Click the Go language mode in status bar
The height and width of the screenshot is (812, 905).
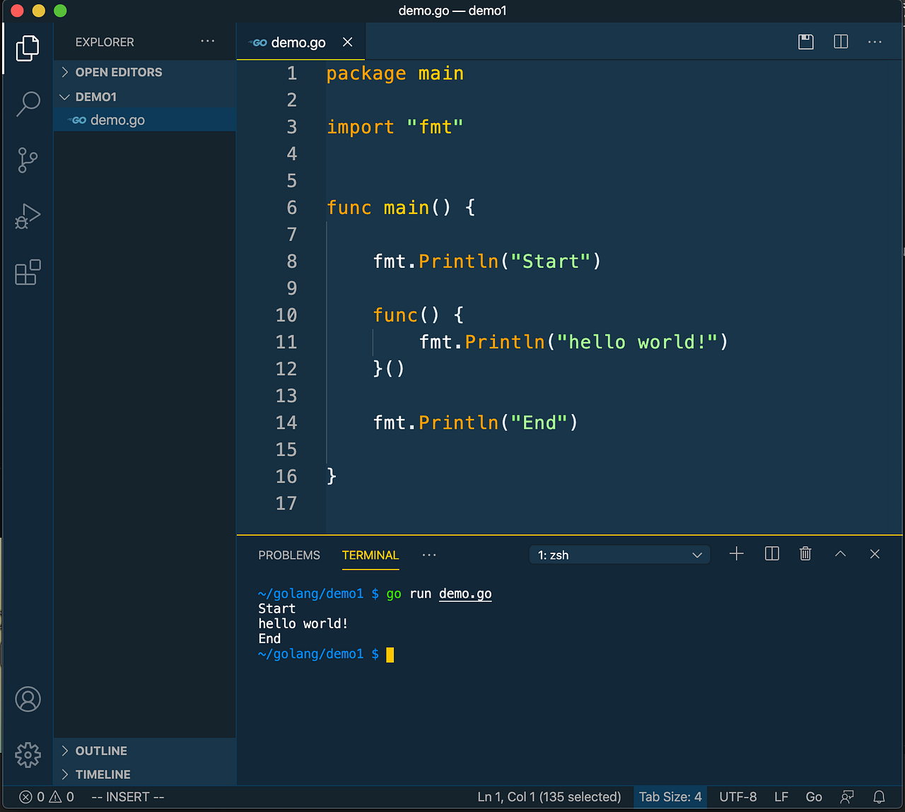point(814,796)
